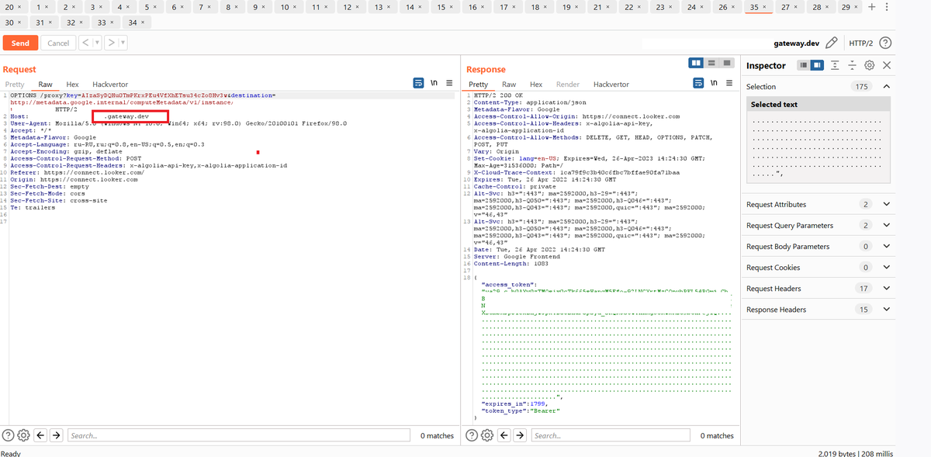Open Response Hackvertor tab
931x457 pixels.
pos(611,84)
